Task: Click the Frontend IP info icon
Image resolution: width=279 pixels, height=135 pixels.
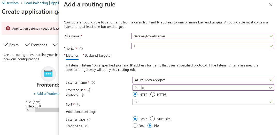Action: click(90, 90)
